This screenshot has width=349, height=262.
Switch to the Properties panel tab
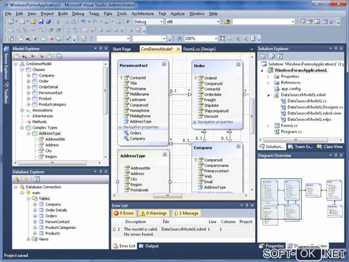click(x=272, y=246)
